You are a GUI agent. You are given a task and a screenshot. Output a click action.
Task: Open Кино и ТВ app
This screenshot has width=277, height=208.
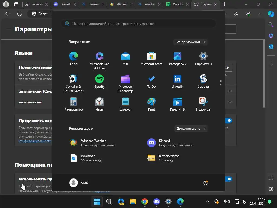[x=177, y=104]
